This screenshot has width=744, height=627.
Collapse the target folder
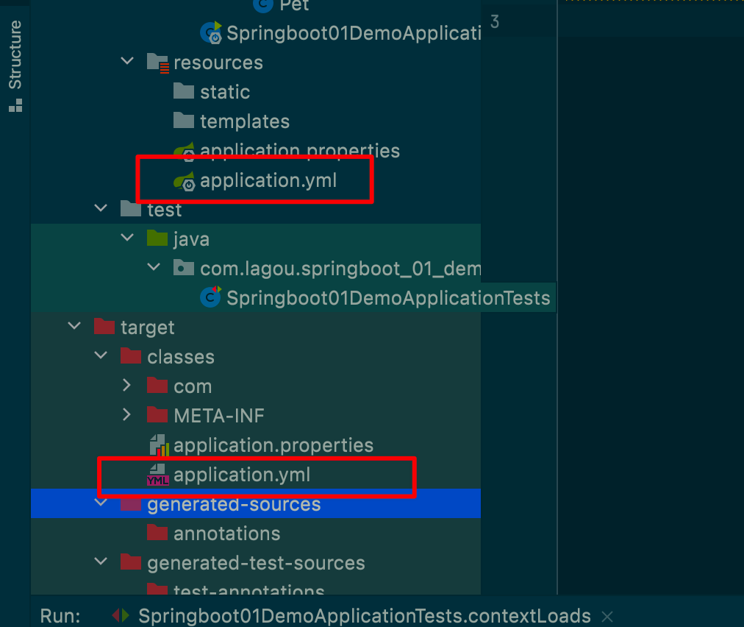74,326
